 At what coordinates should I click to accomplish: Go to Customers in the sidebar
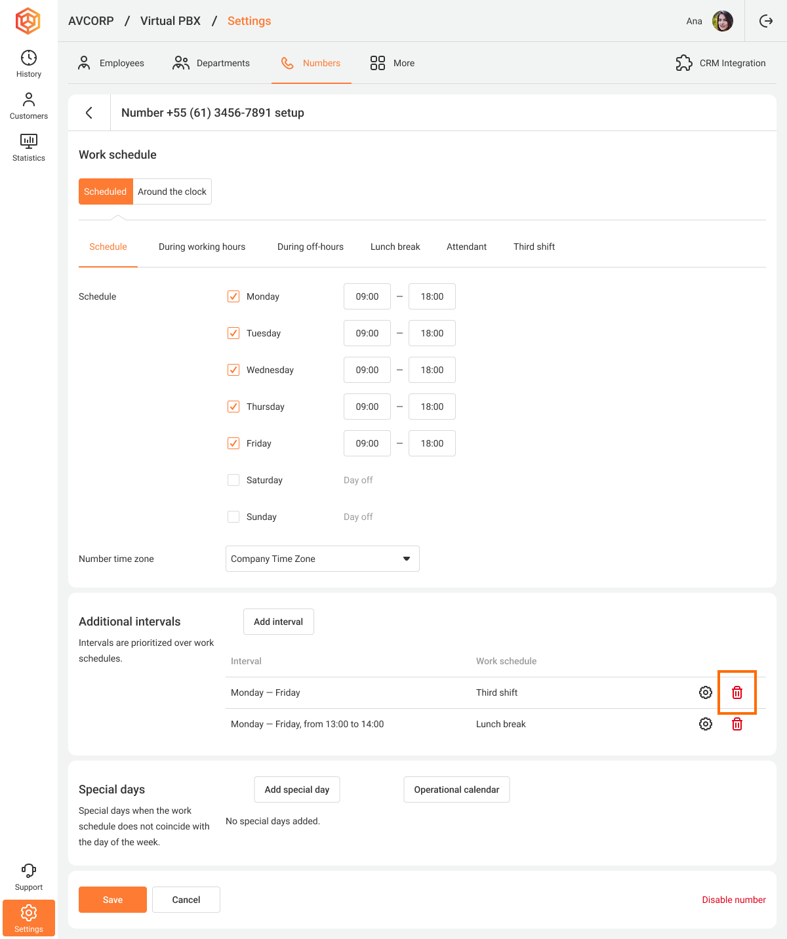pyautogui.click(x=29, y=106)
